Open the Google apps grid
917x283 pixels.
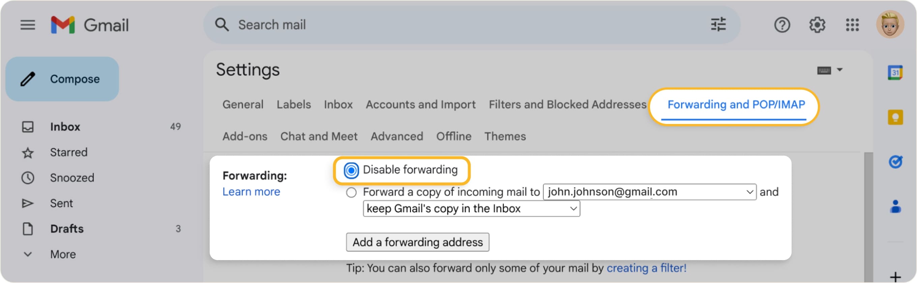pos(852,25)
